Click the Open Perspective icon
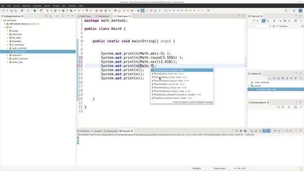Image resolution: width=304 pixels, height=171 pixels. pos(294,10)
